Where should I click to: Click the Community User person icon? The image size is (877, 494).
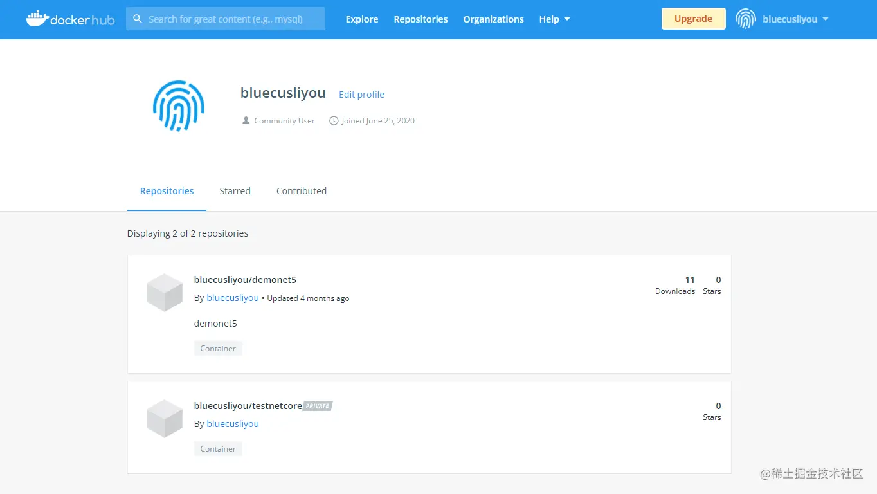[x=246, y=120]
